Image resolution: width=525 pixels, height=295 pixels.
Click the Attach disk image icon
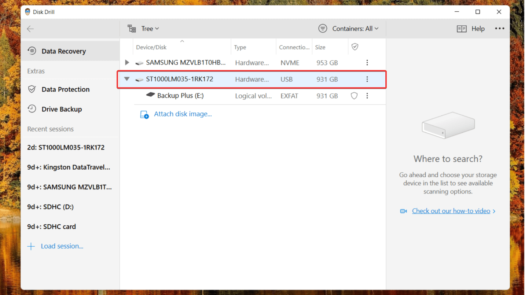144,115
